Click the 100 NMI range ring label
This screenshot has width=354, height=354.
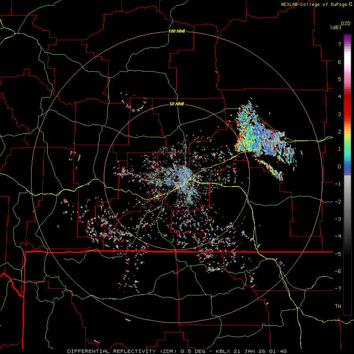point(177,31)
